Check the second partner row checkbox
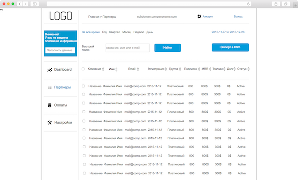Screen dimensions: 298x180 click(x=83, y=94)
